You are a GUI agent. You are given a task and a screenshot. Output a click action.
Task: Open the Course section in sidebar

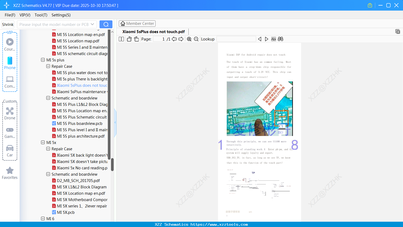coord(10,44)
